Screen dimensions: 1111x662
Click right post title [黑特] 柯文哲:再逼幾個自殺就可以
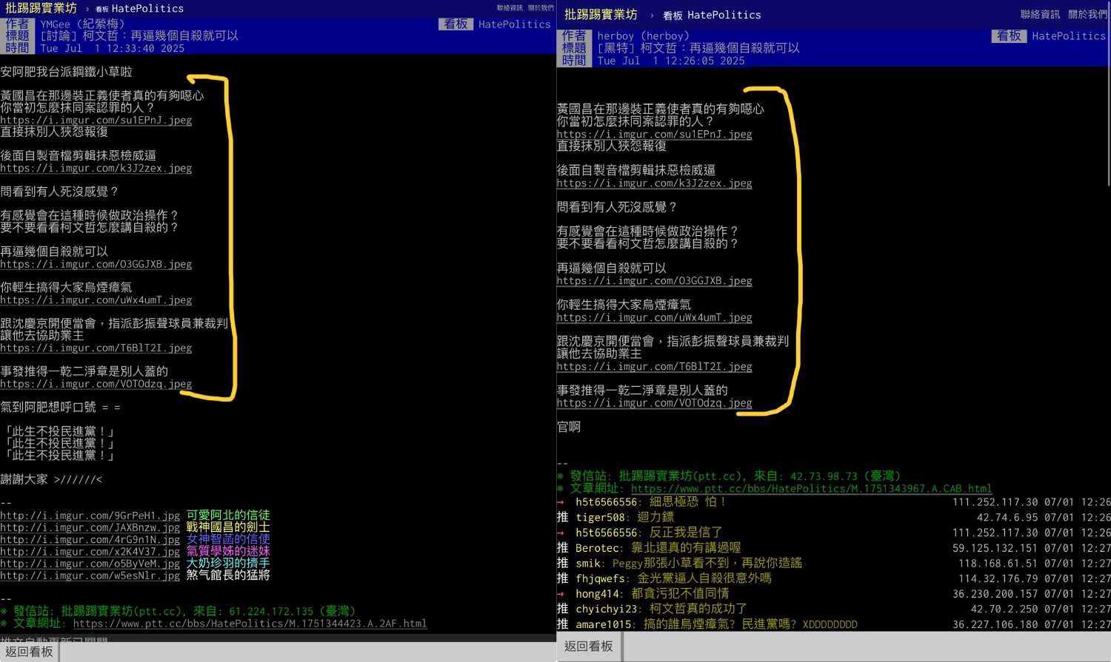pyautogui.click(x=698, y=48)
